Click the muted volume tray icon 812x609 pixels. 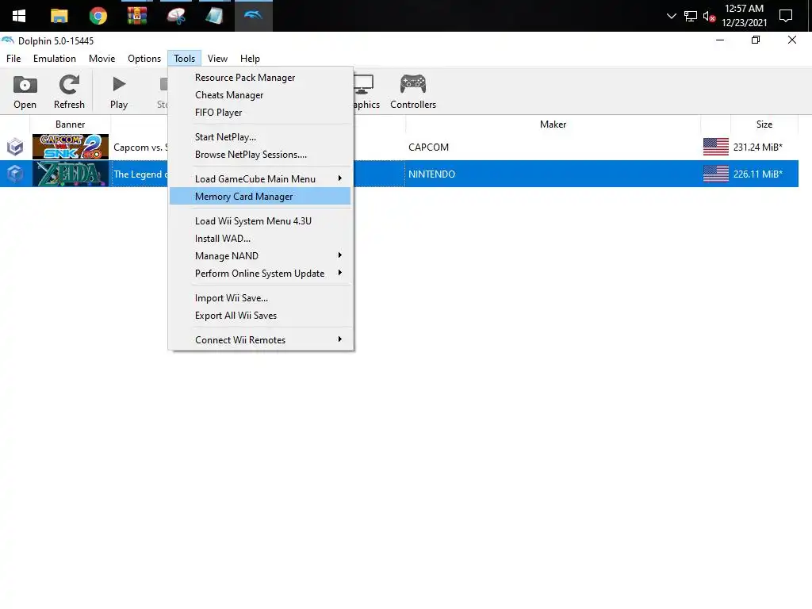pyautogui.click(x=709, y=17)
